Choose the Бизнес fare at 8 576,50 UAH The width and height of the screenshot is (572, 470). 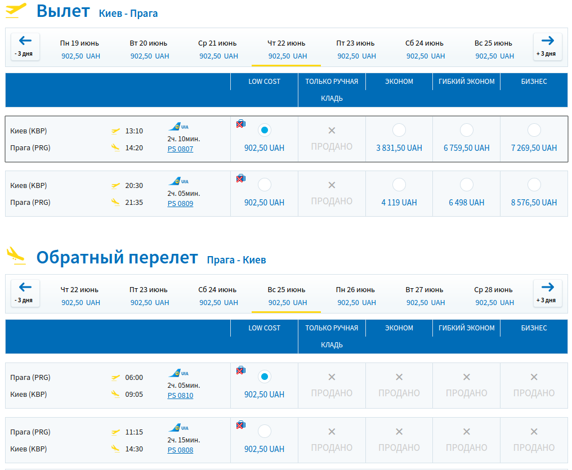click(534, 185)
